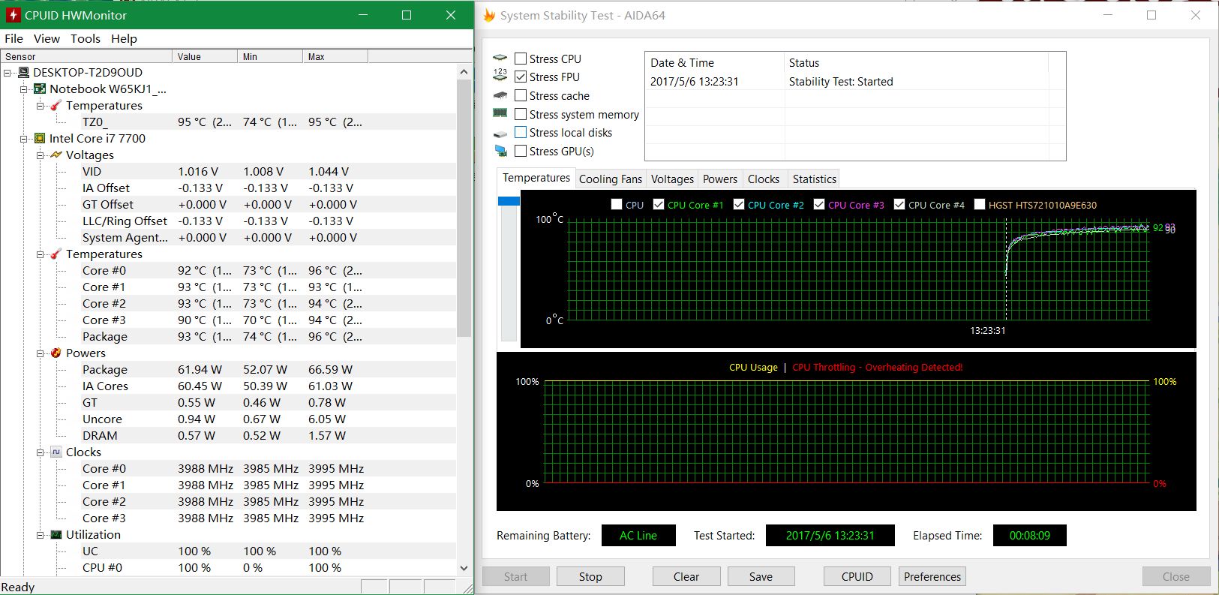
Task: Click the Powers node flame icon in the tree
Action: click(x=56, y=353)
